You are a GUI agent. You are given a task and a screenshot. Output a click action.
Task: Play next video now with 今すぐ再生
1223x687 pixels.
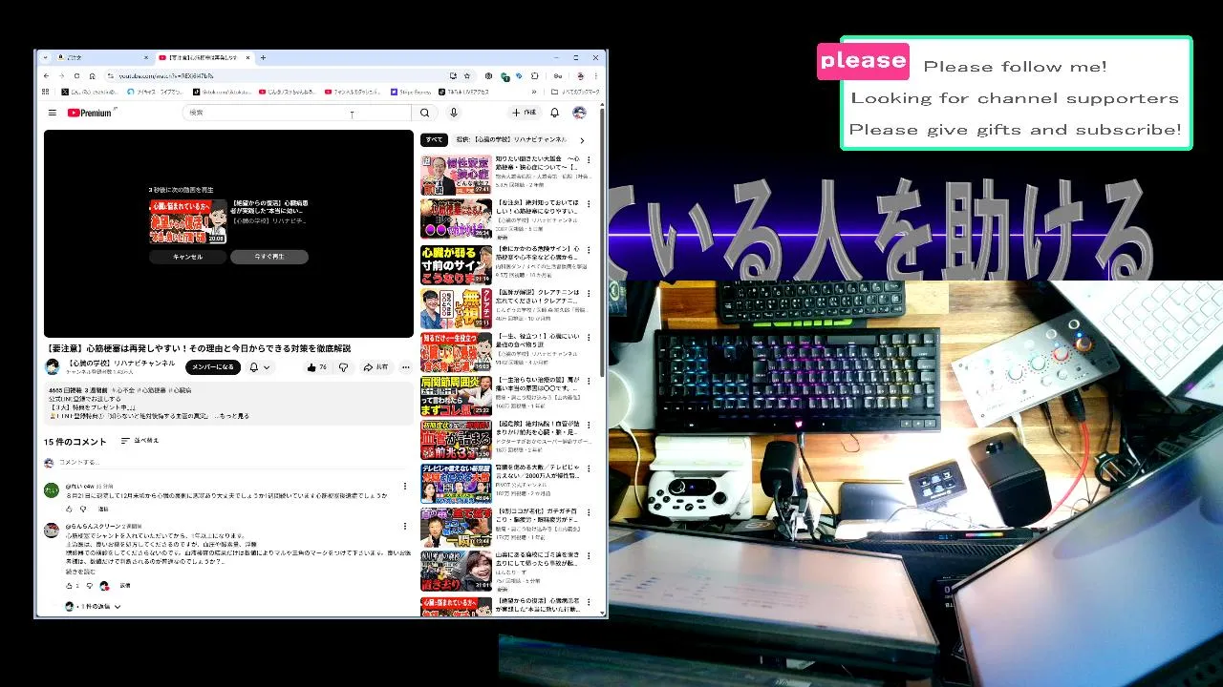(x=269, y=257)
